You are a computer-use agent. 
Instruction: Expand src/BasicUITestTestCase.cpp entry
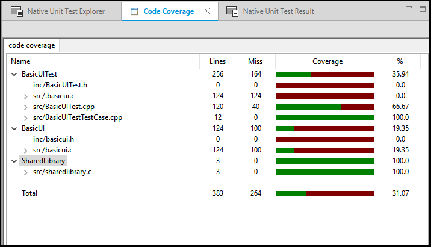click(25, 117)
